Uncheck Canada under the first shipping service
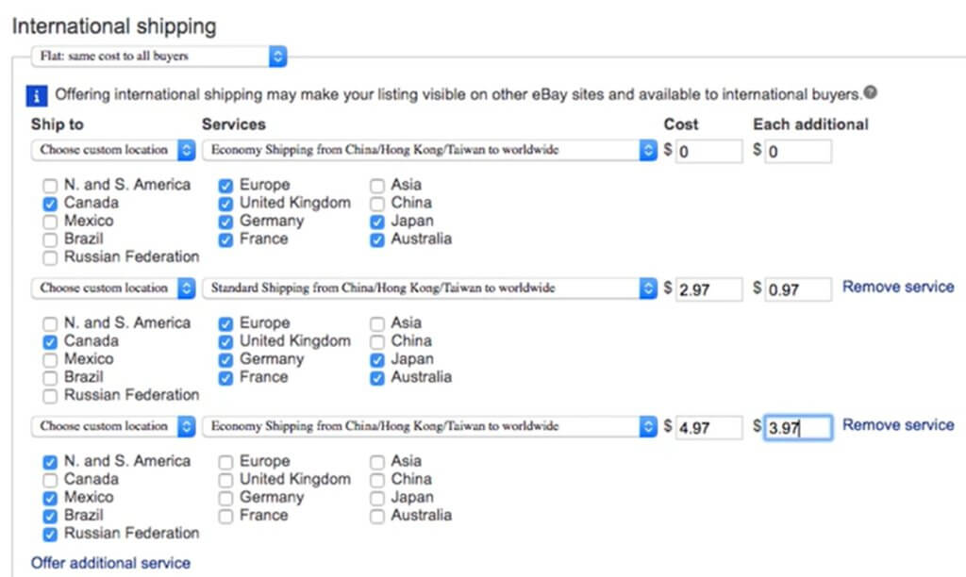This screenshot has height=577, width=966. pos(49,202)
